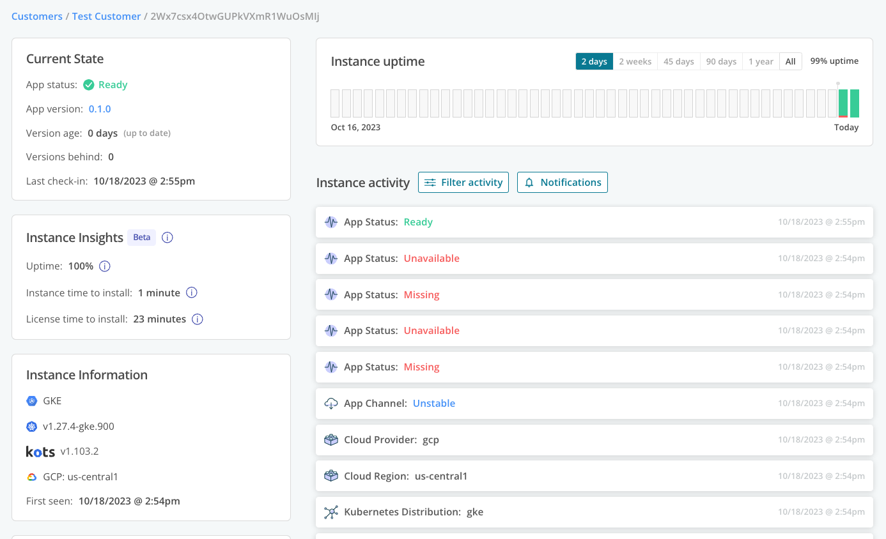The width and height of the screenshot is (886, 539).
Task: Click the cloud icon on the App Channel row
Action: (x=330, y=403)
